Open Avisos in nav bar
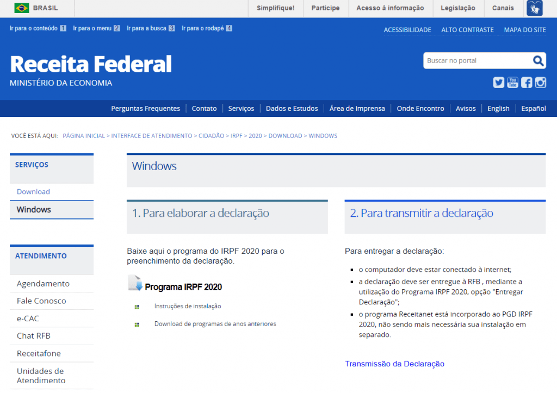 click(466, 109)
